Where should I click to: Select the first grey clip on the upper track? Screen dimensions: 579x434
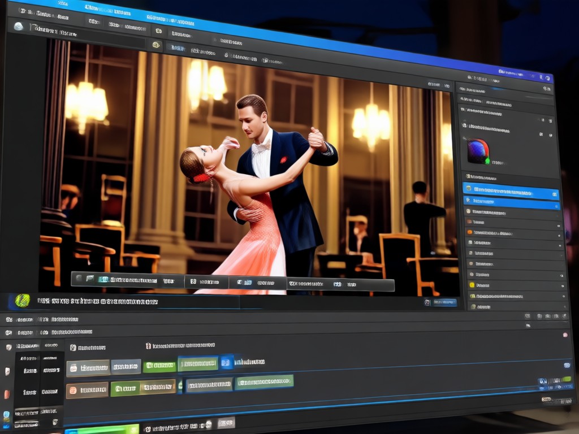pos(88,368)
